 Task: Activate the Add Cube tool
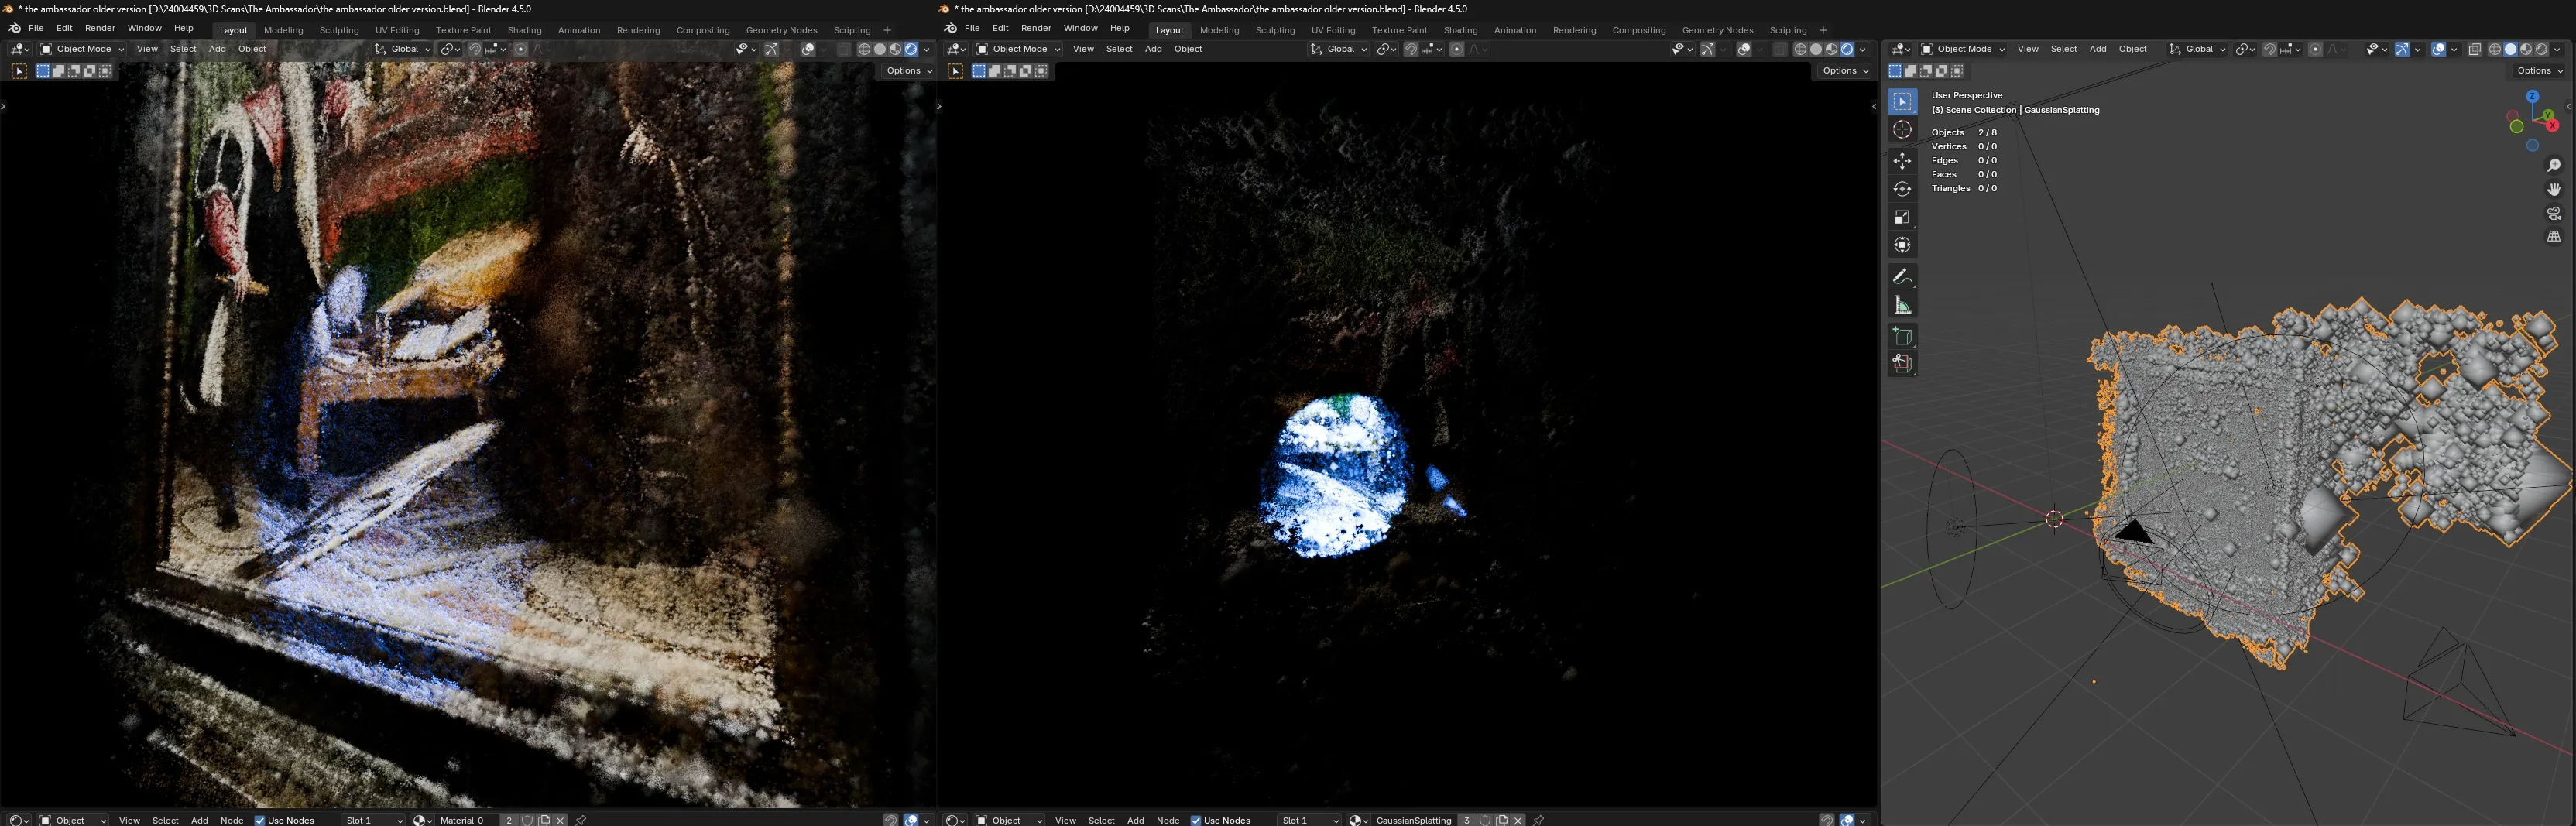point(1902,336)
